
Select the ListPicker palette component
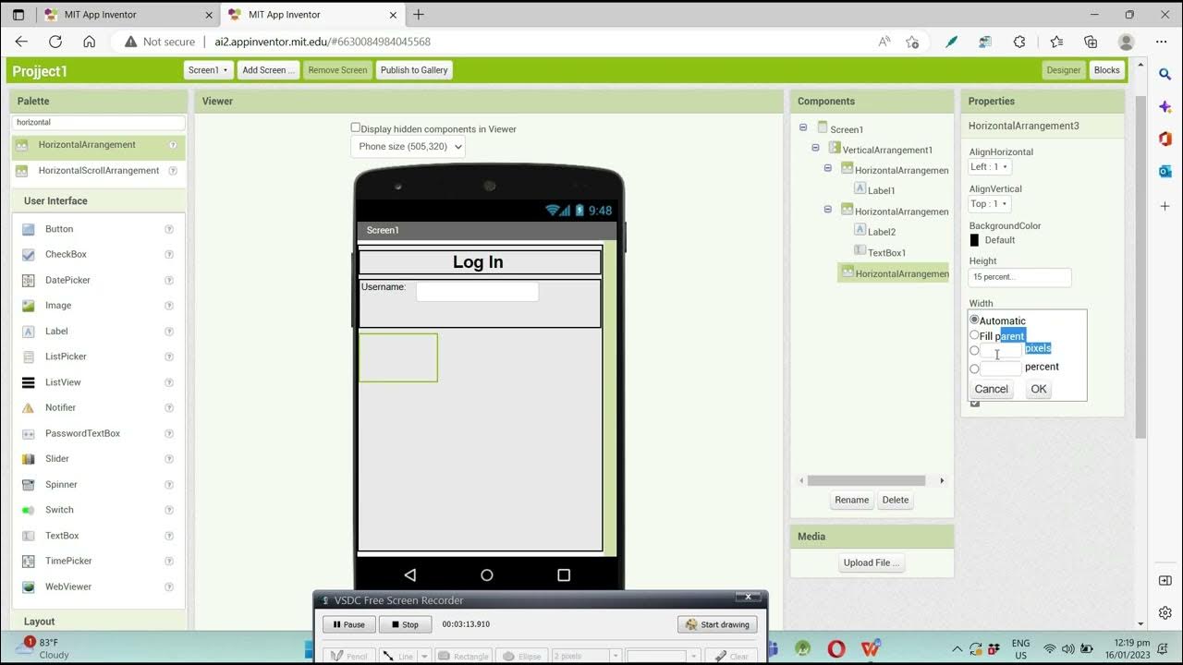(x=66, y=357)
